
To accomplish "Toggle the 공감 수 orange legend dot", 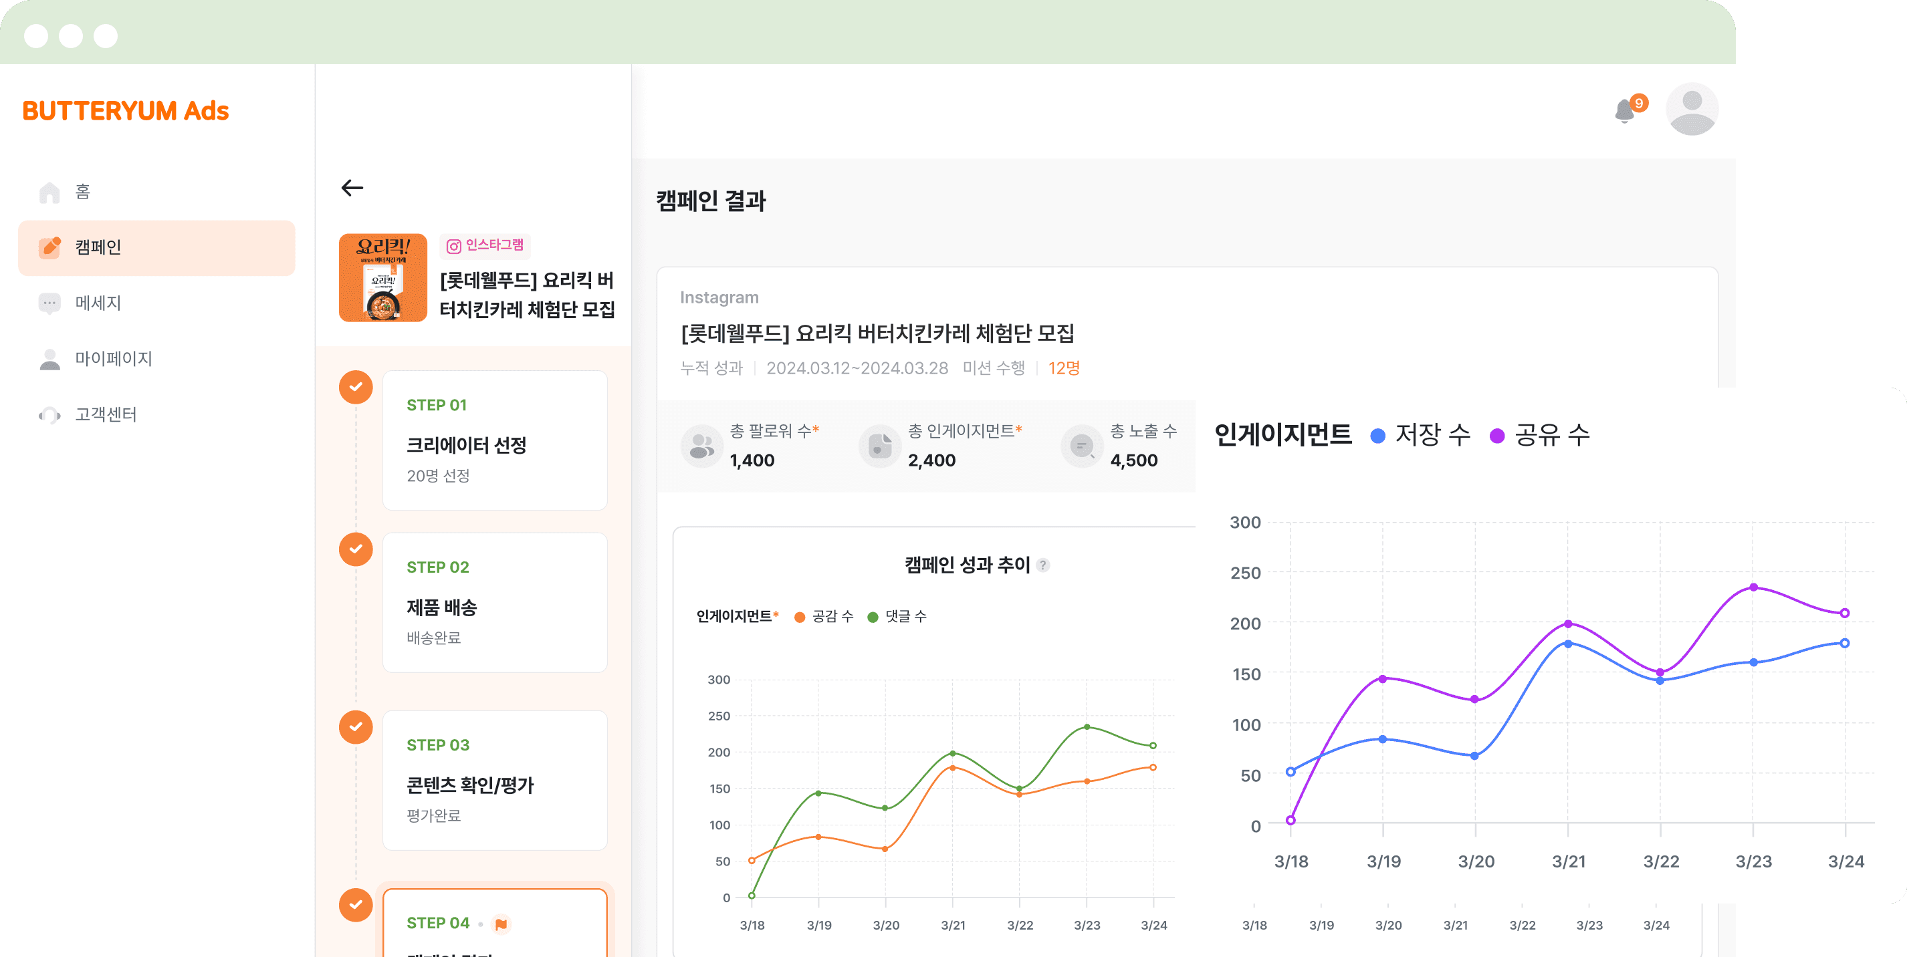I will (x=800, y=618).
